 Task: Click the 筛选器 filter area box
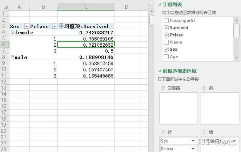pyautogui.click(x=178, y=108)
